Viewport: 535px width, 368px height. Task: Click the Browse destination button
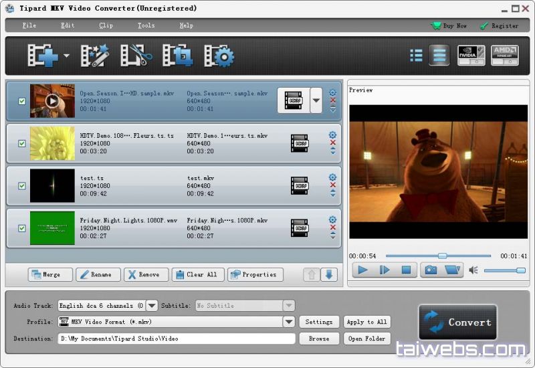pyautogui.click(x=318, y=339)
